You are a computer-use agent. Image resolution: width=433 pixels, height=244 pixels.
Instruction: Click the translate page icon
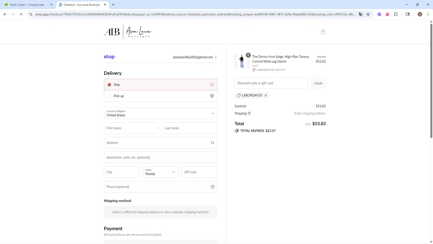click(361, 14)
